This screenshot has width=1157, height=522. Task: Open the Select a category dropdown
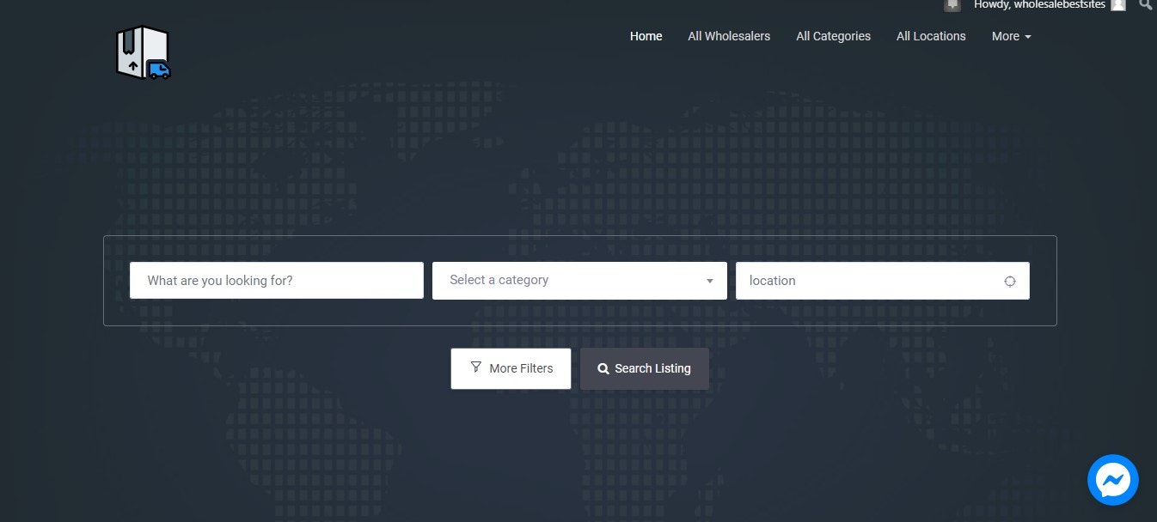(x=579, y=281)
